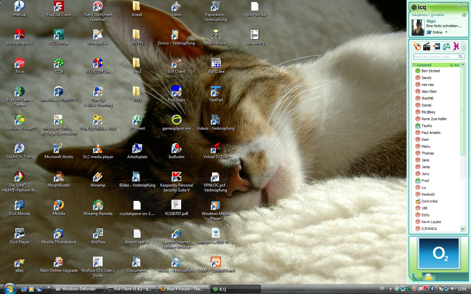
Task: Open the envelope mail icon in ICQ
Action: pyautogui.click(x=428, y=277)
